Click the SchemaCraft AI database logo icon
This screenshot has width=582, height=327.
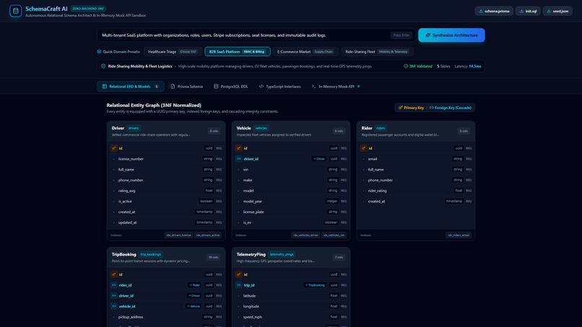click(x=16, y=11)
